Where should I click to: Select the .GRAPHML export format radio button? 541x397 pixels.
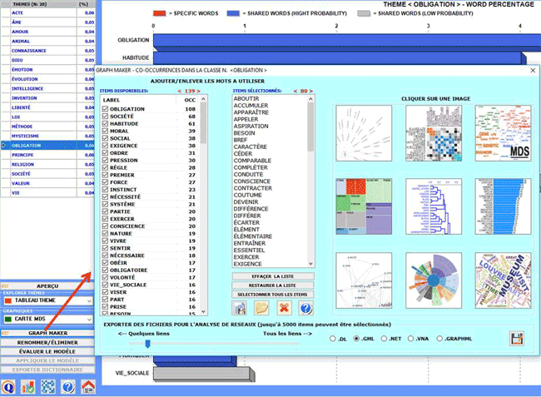(439, 339)
